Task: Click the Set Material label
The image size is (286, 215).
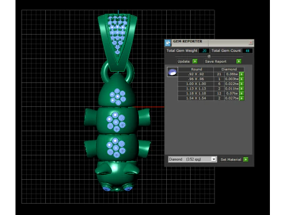Action: coord(231,159)
